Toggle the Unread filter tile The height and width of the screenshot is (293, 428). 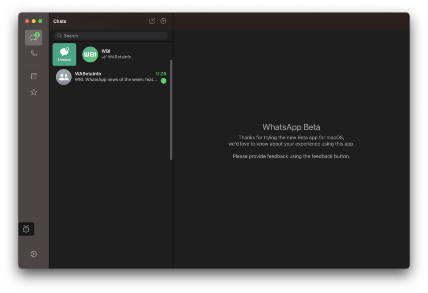[64, 54]
